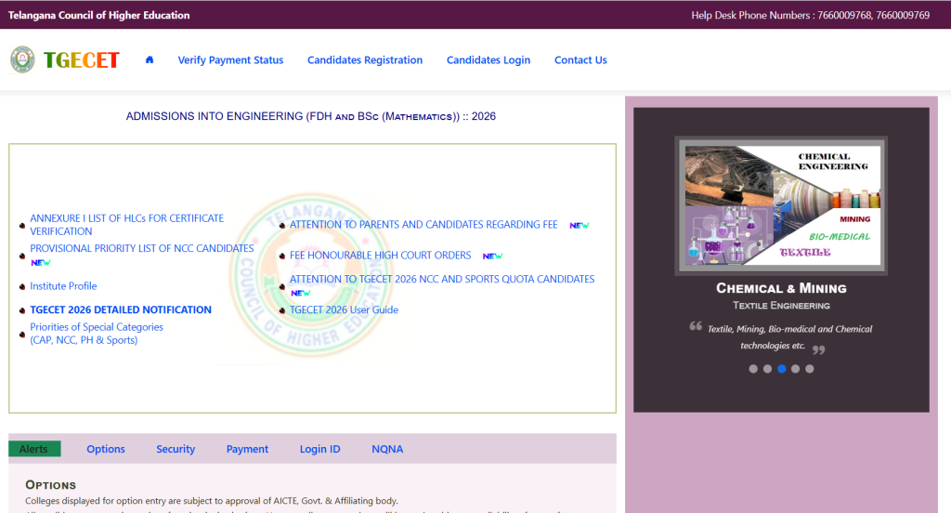
Task: Click NEW badge beside High Court Orders
Action: click(492, 256)
